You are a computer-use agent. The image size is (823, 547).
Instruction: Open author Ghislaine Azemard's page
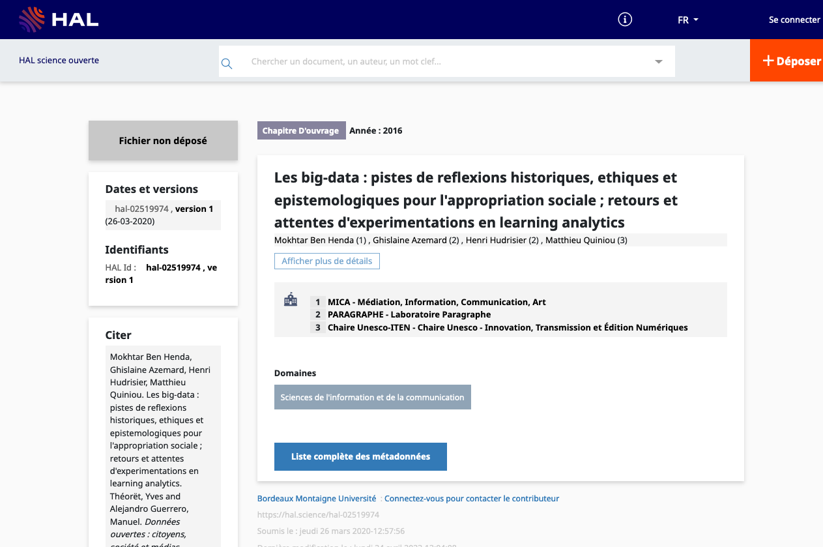click(409, 240)
